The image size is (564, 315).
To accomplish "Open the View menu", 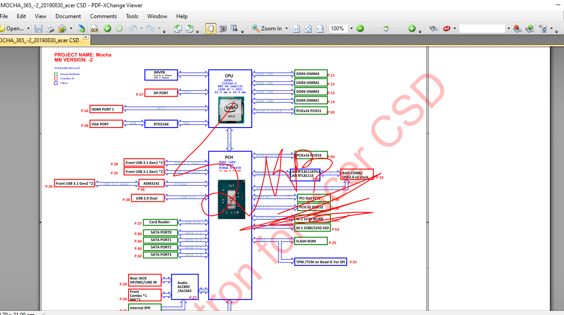I will [x=40, y=16].
